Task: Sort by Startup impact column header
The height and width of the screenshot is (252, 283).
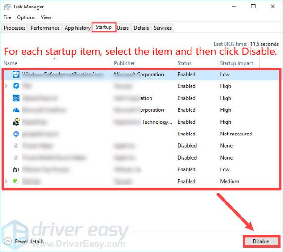Action: point(236,63)
